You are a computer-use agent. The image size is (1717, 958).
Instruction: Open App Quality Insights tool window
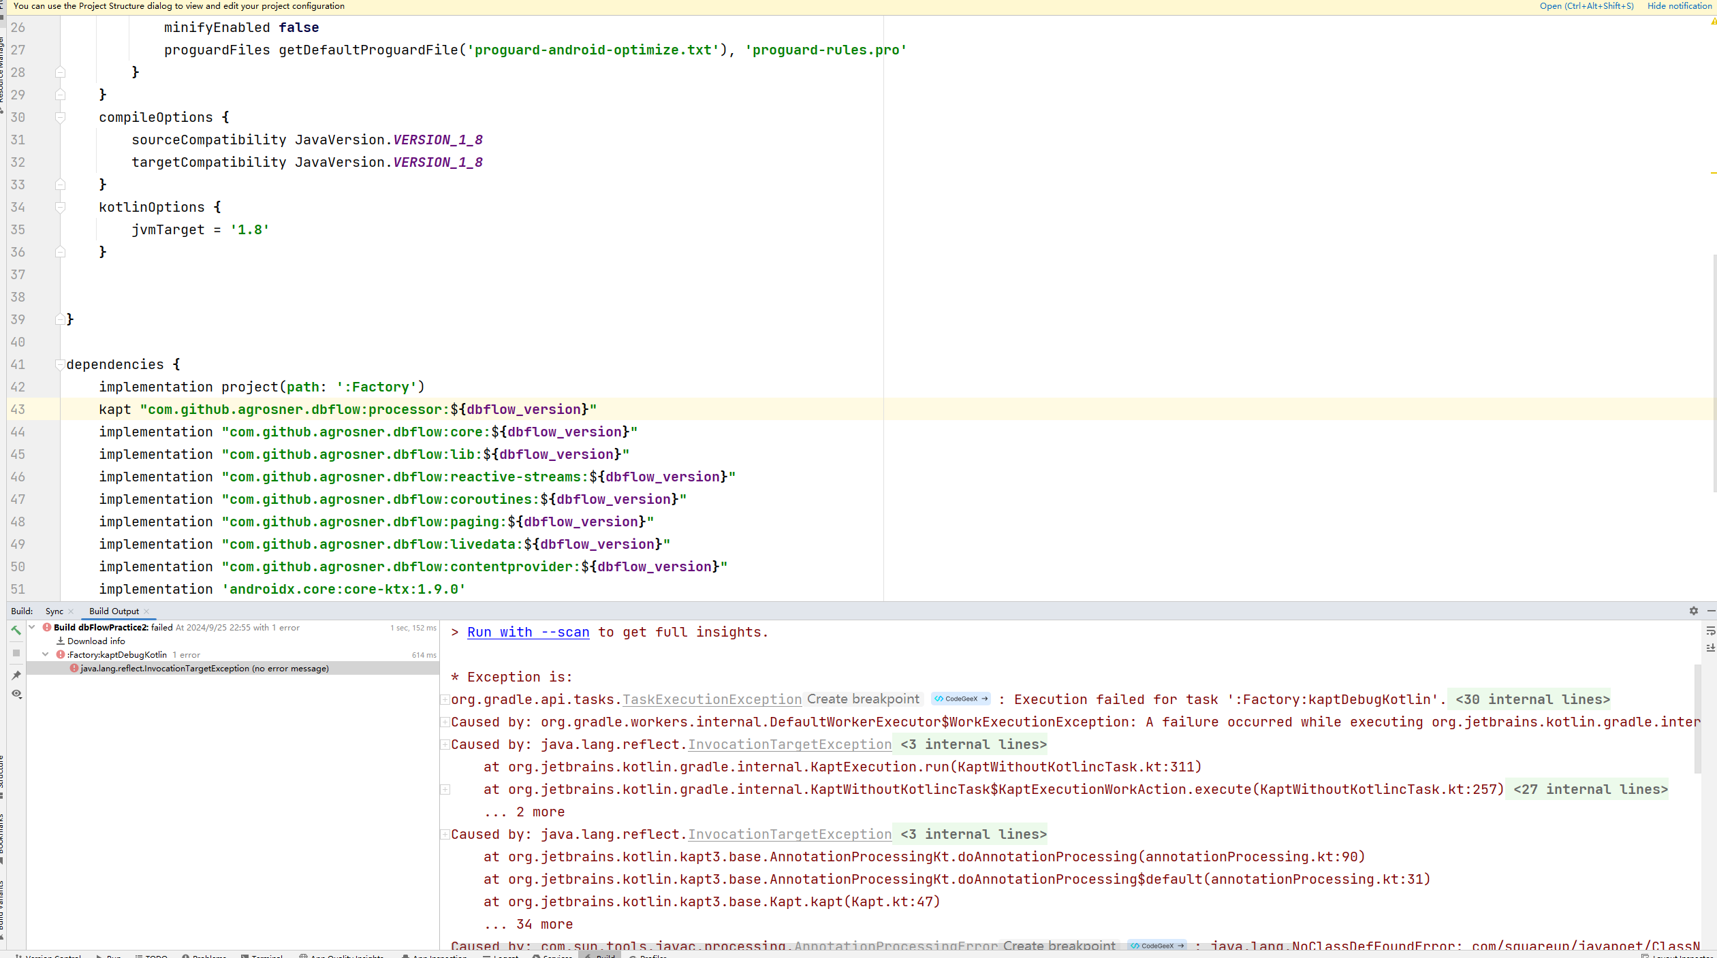pos(341,955)
